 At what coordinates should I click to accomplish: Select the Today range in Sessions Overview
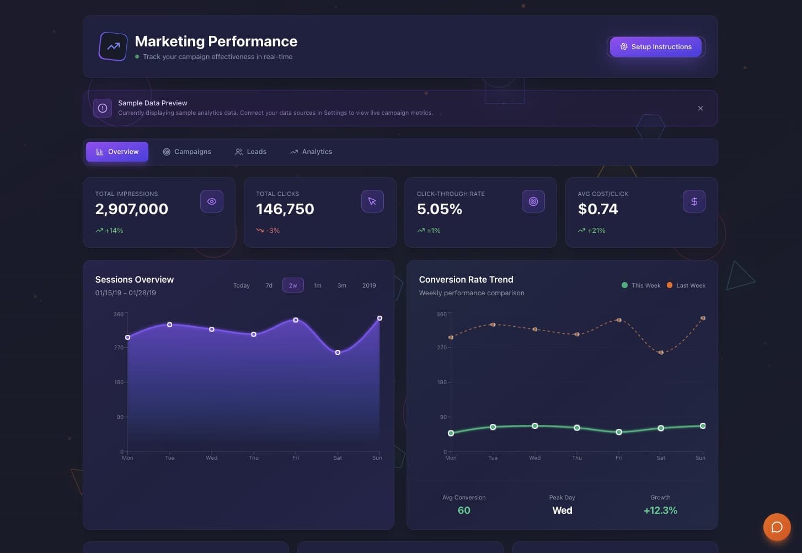pos(242,285)
